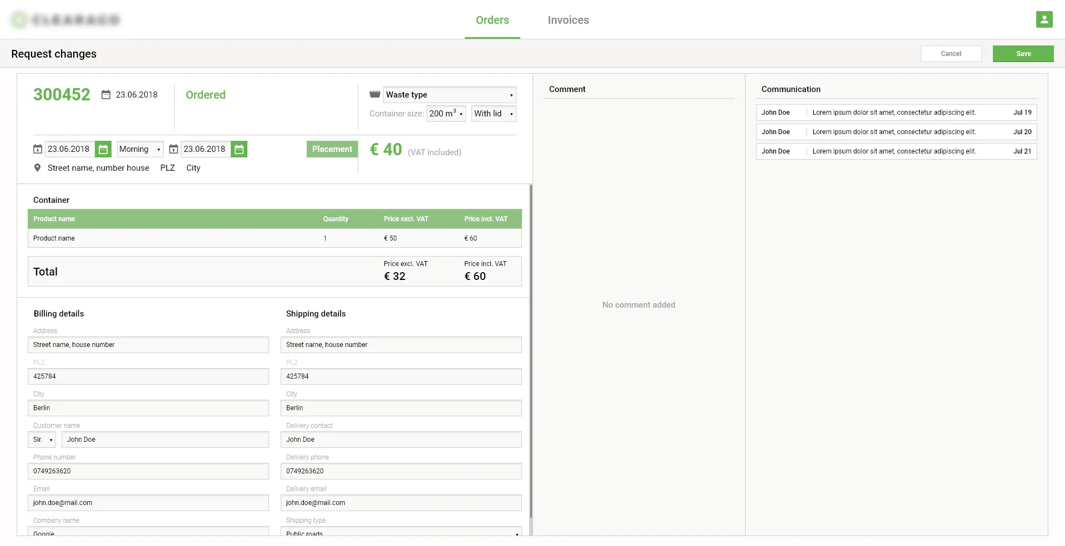
Task: Open the start date calendar picker
Action: [103, 149]
